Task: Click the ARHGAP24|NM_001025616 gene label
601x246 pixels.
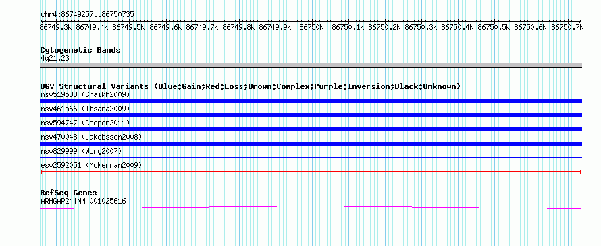Action: pos(83,201)
